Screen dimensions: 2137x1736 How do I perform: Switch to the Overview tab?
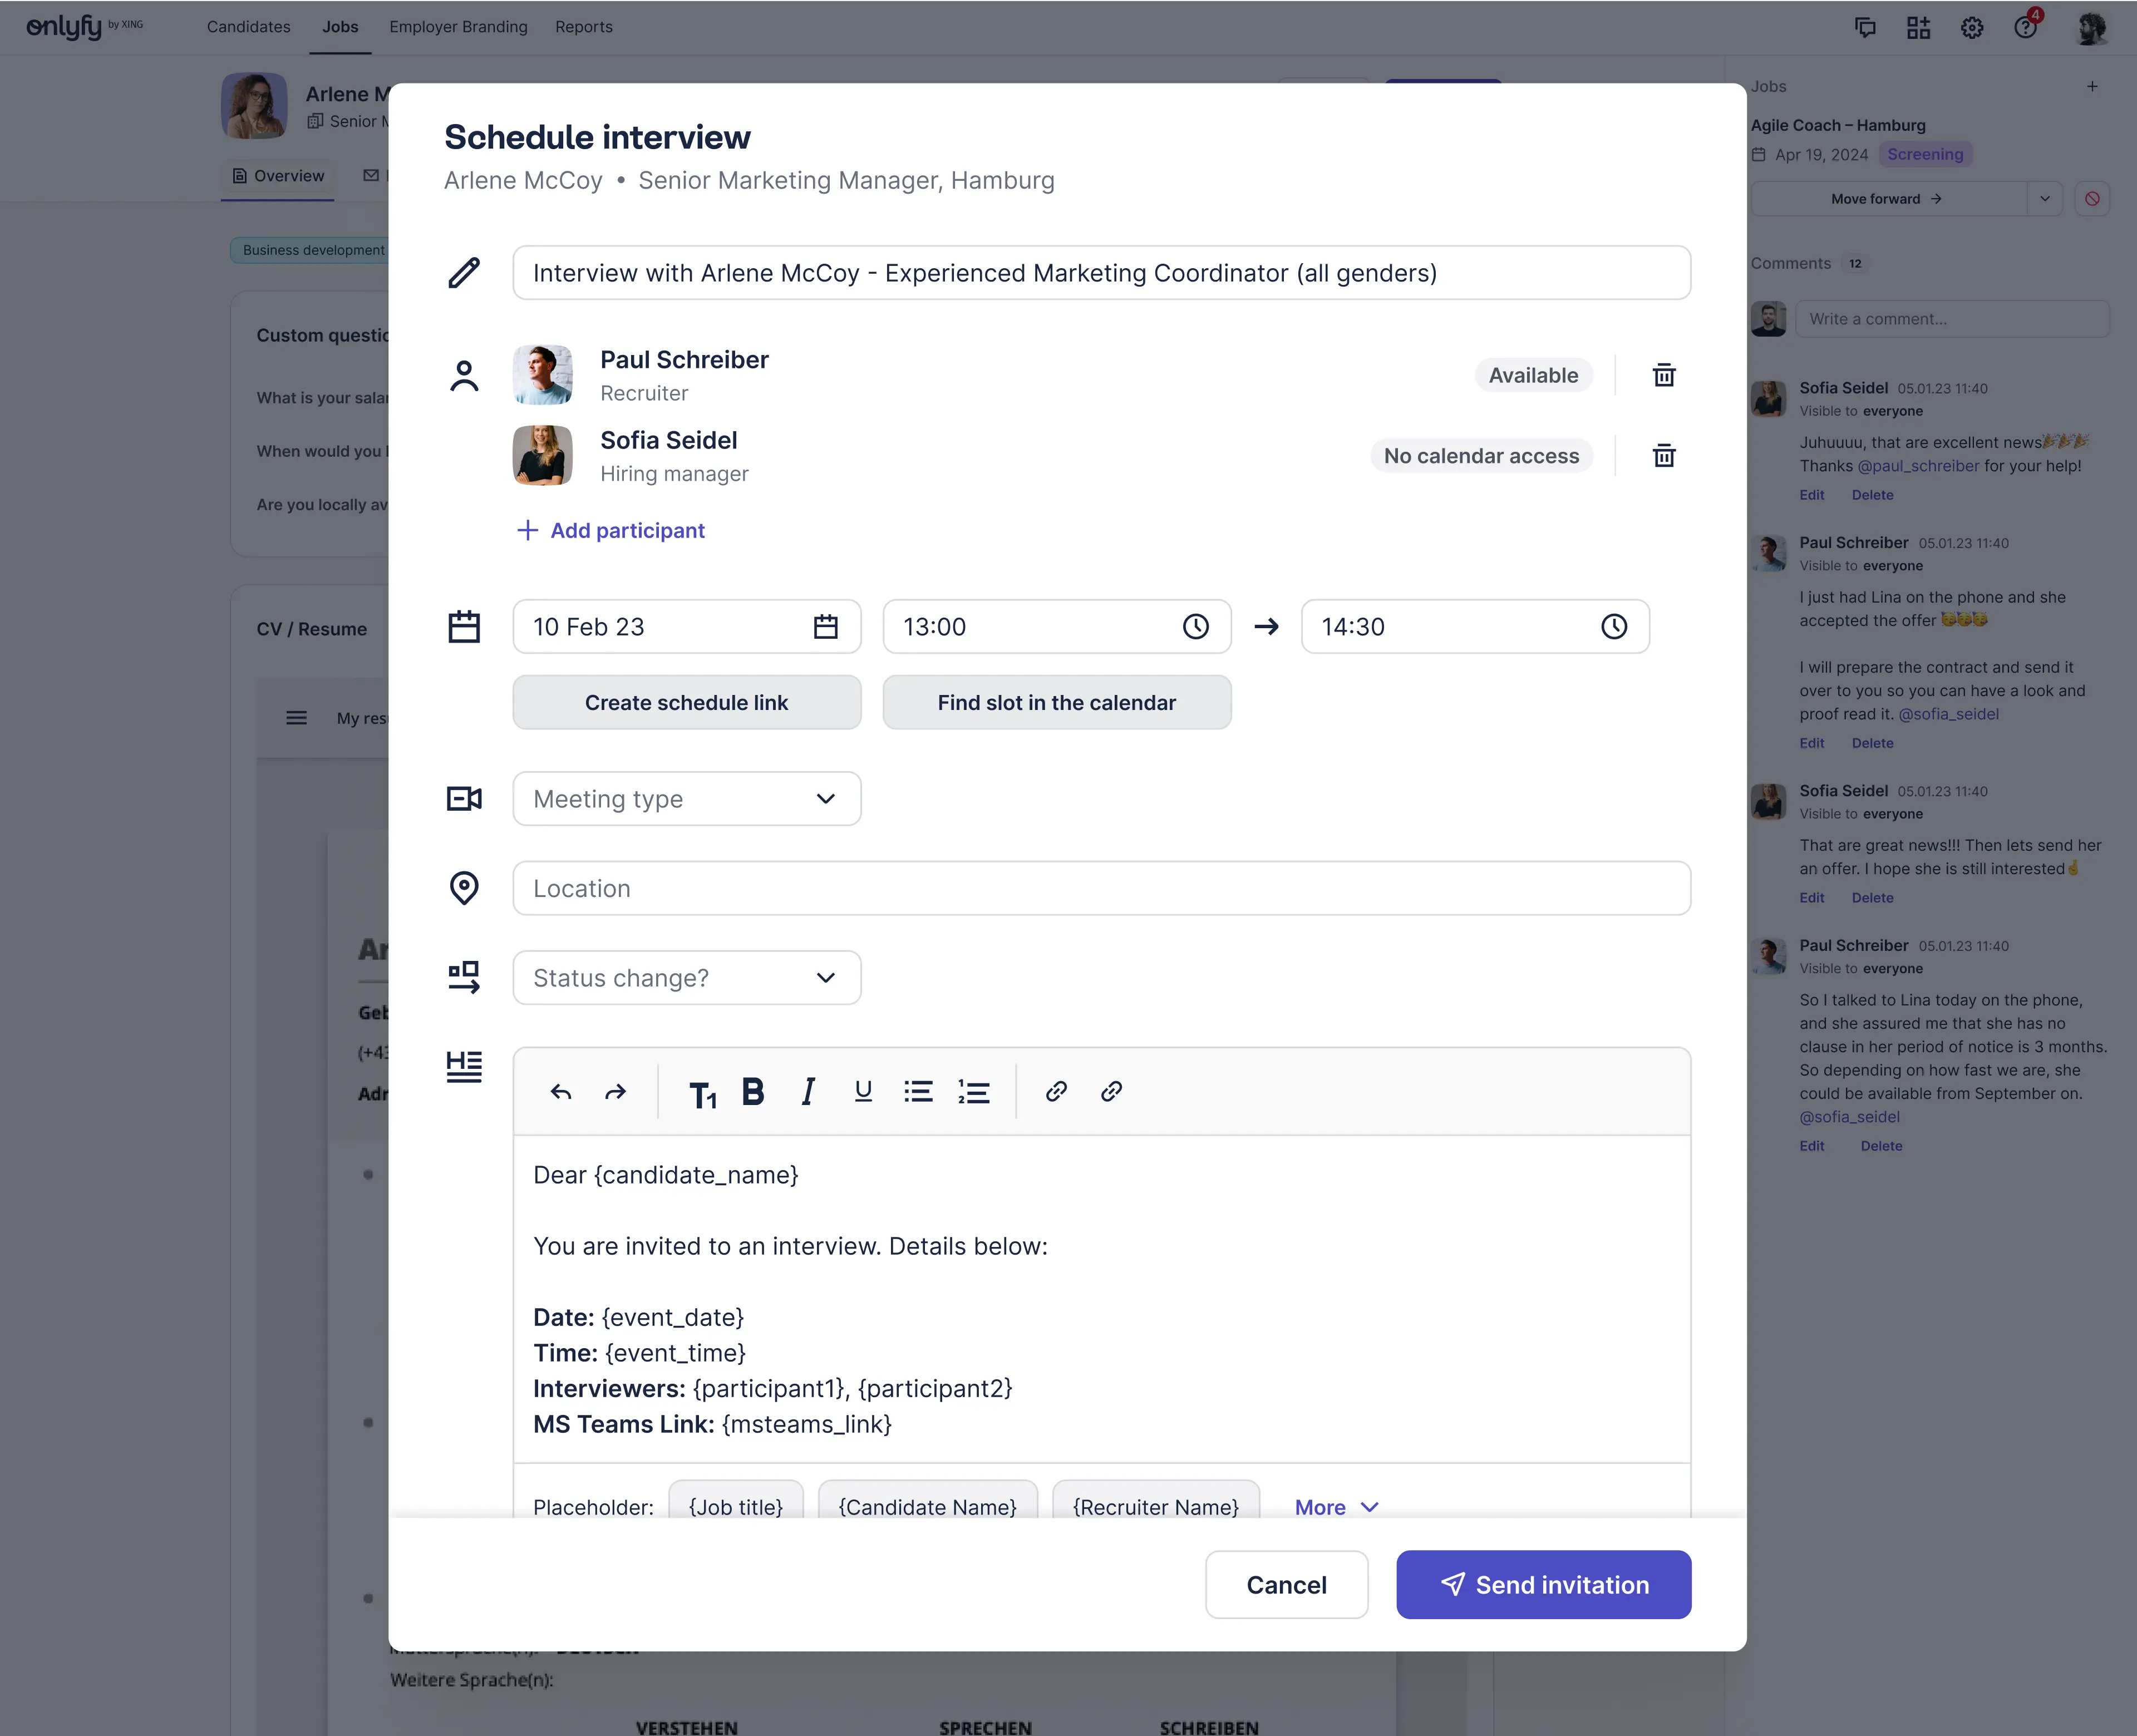tap(278, 176)
